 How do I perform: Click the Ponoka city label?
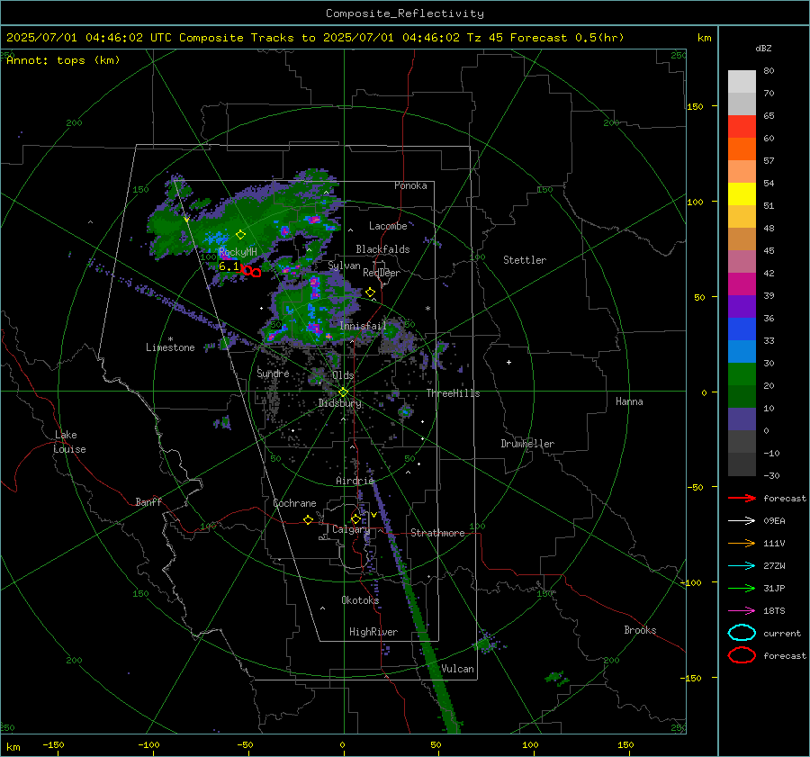point(410,185)
